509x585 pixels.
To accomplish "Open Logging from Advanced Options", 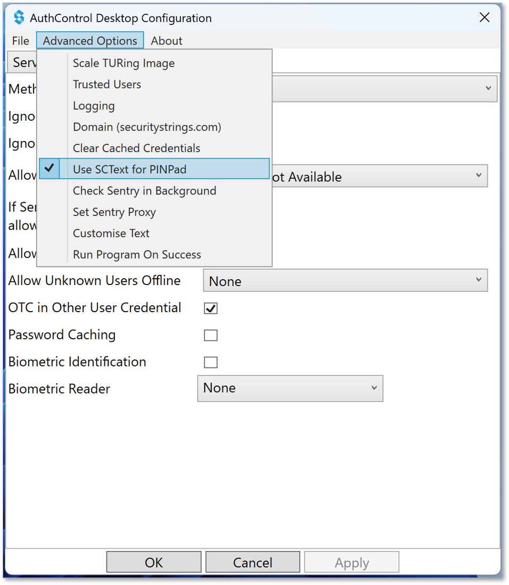I will pos(154,106).
